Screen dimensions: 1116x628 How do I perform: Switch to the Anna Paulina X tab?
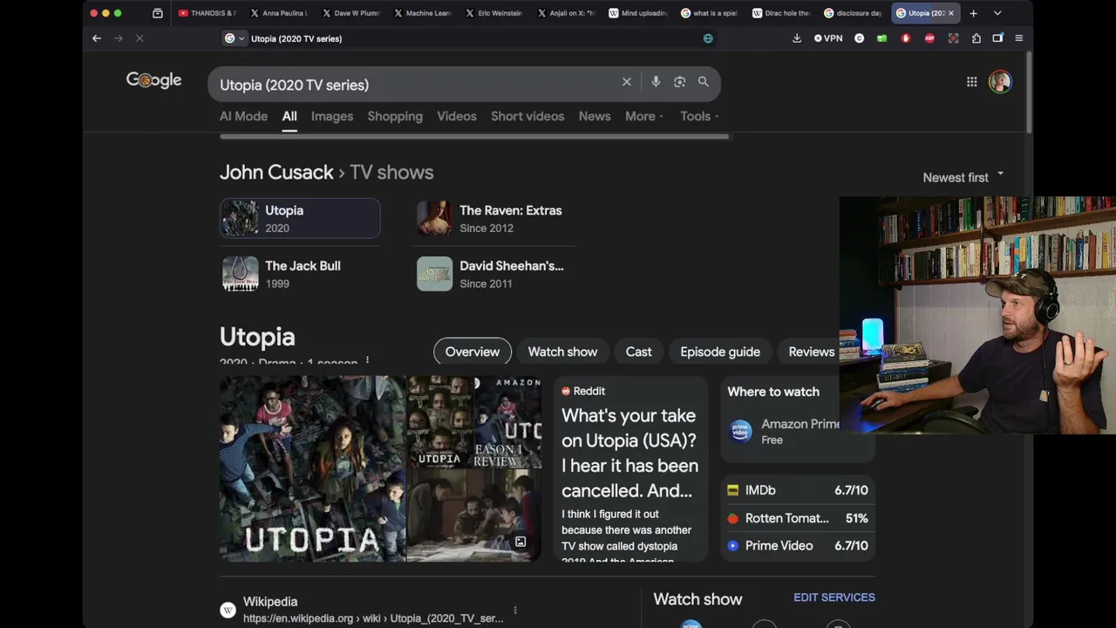(278, 13)
